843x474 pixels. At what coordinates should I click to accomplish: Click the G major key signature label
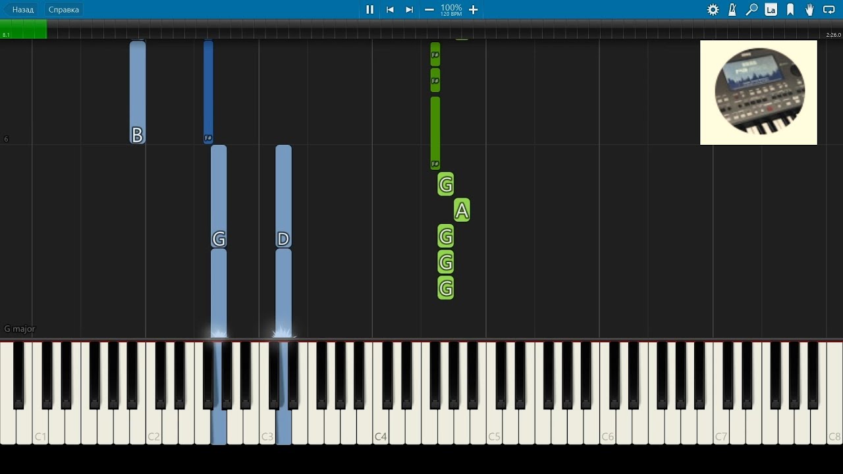[20, 329]
